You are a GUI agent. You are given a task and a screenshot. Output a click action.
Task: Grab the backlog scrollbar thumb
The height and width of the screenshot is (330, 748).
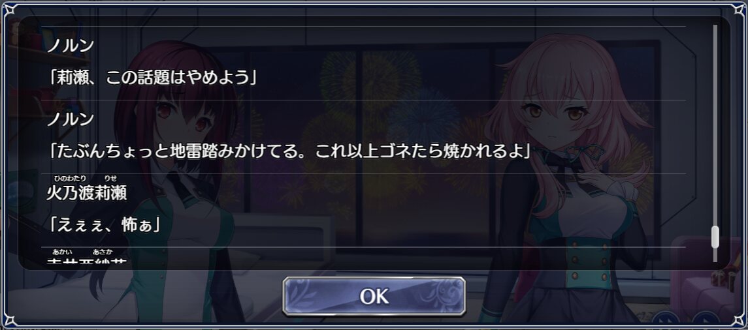tap(715, 237)
